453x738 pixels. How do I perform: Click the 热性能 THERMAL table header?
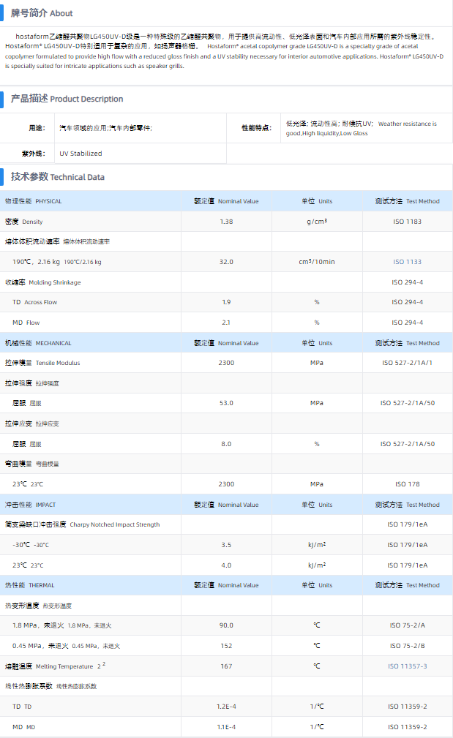(30, 585)
